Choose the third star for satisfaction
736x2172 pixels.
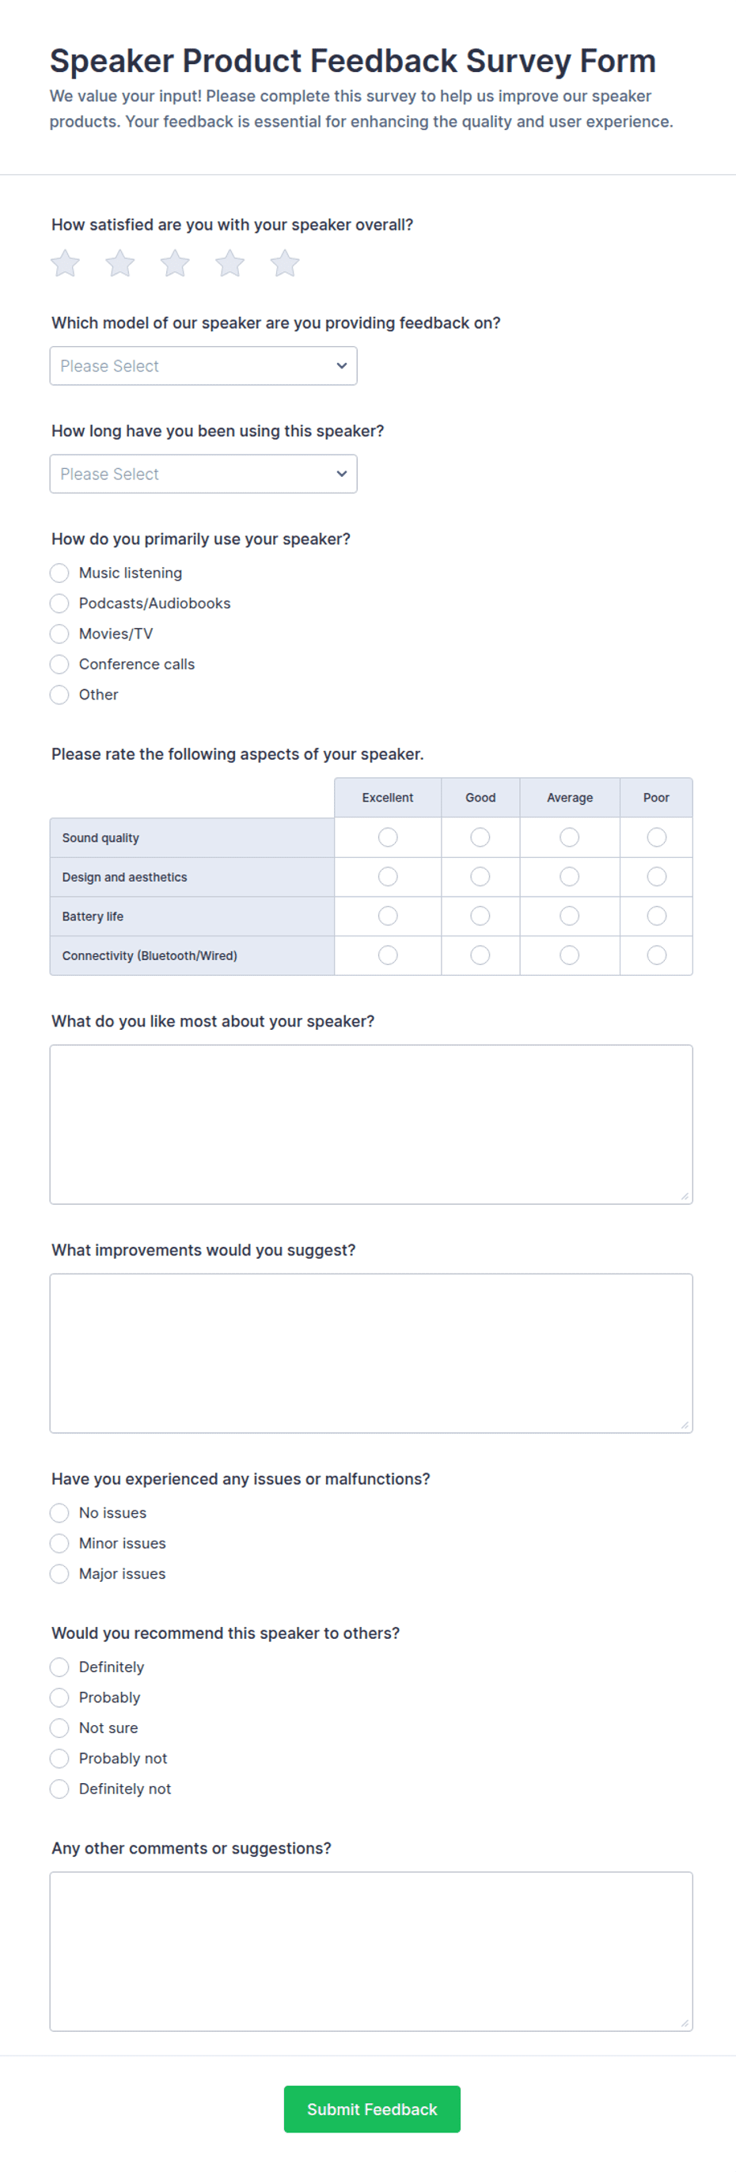pyautogui.click(x=174, y=263)
